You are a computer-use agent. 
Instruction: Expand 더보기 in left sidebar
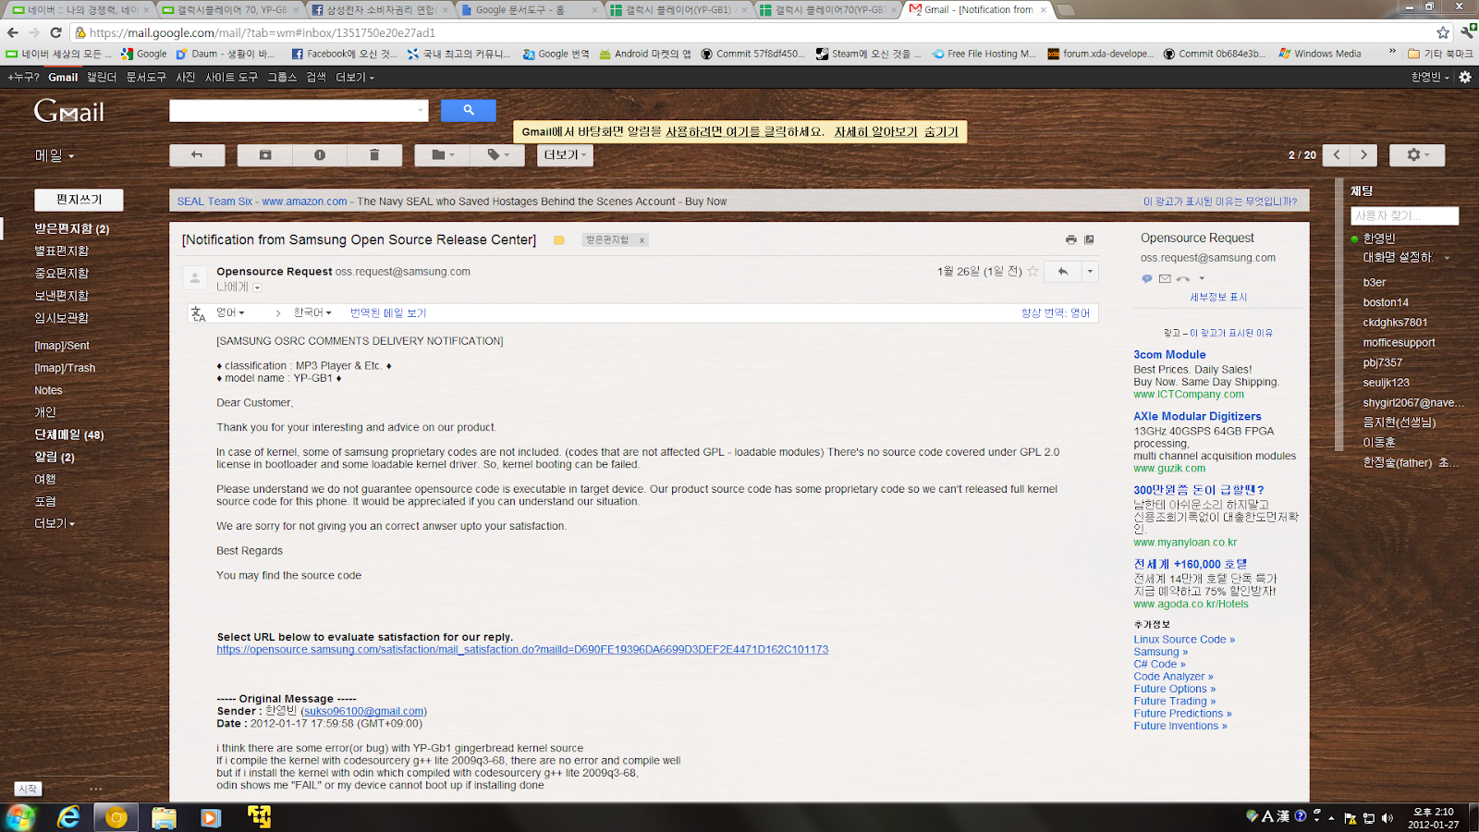tap(55, 523)
